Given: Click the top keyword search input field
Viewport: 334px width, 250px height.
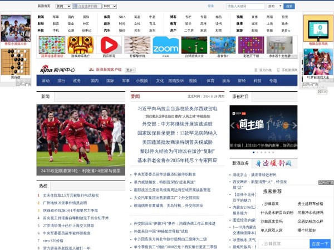Looking at the screenshot, I should tap(245, 6).
